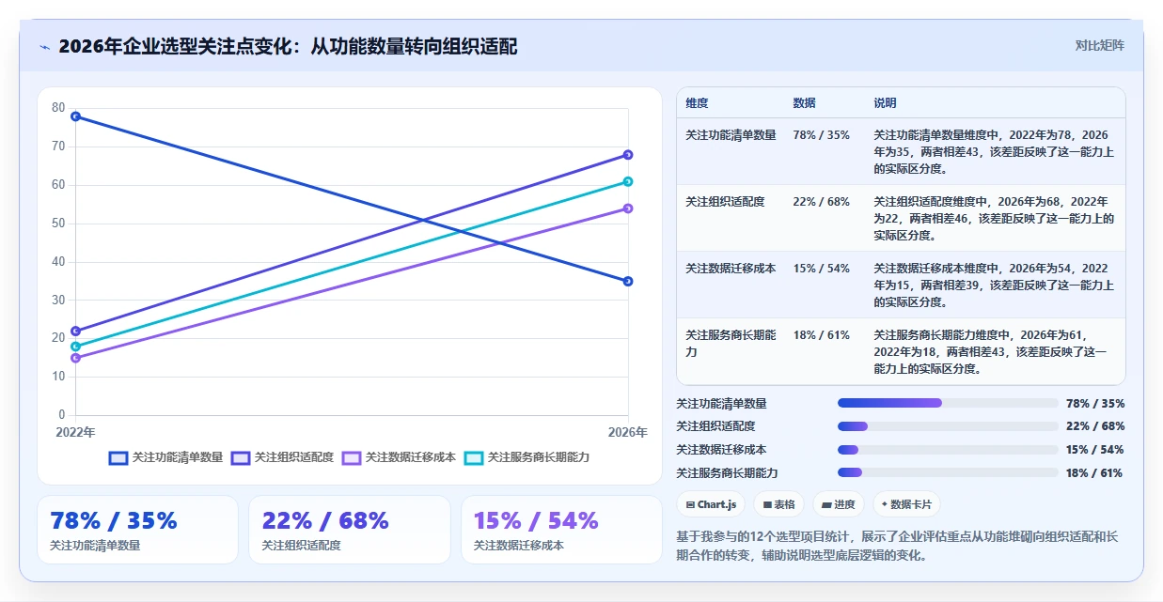Click the 关注服务商长期能力 progress bar
This screenshot has height=602, width=1163.
click(x=948, y=472)
